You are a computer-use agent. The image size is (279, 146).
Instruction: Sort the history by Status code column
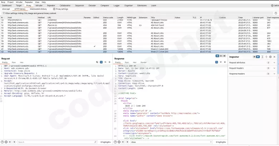(108, 17)
